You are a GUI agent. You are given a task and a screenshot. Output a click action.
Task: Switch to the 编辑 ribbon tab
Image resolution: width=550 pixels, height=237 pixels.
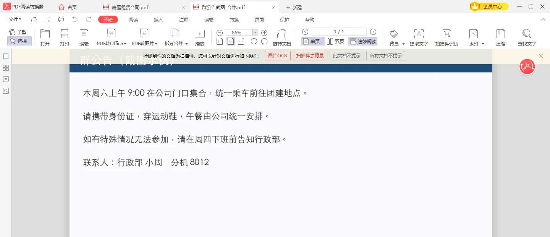coord(209,19)
